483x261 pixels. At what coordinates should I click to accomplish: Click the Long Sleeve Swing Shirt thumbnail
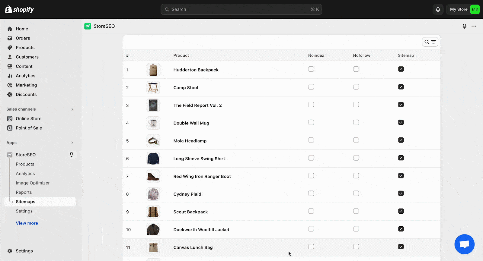click(x=153, y=159)
